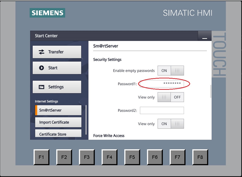Click the Security Settings heading
The width and height of the screenshot is (242, 177).
coord(107,60)
